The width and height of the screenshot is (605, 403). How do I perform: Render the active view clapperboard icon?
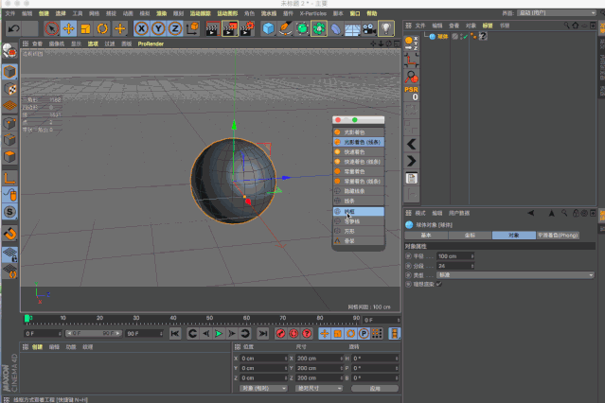click(212, 29)
